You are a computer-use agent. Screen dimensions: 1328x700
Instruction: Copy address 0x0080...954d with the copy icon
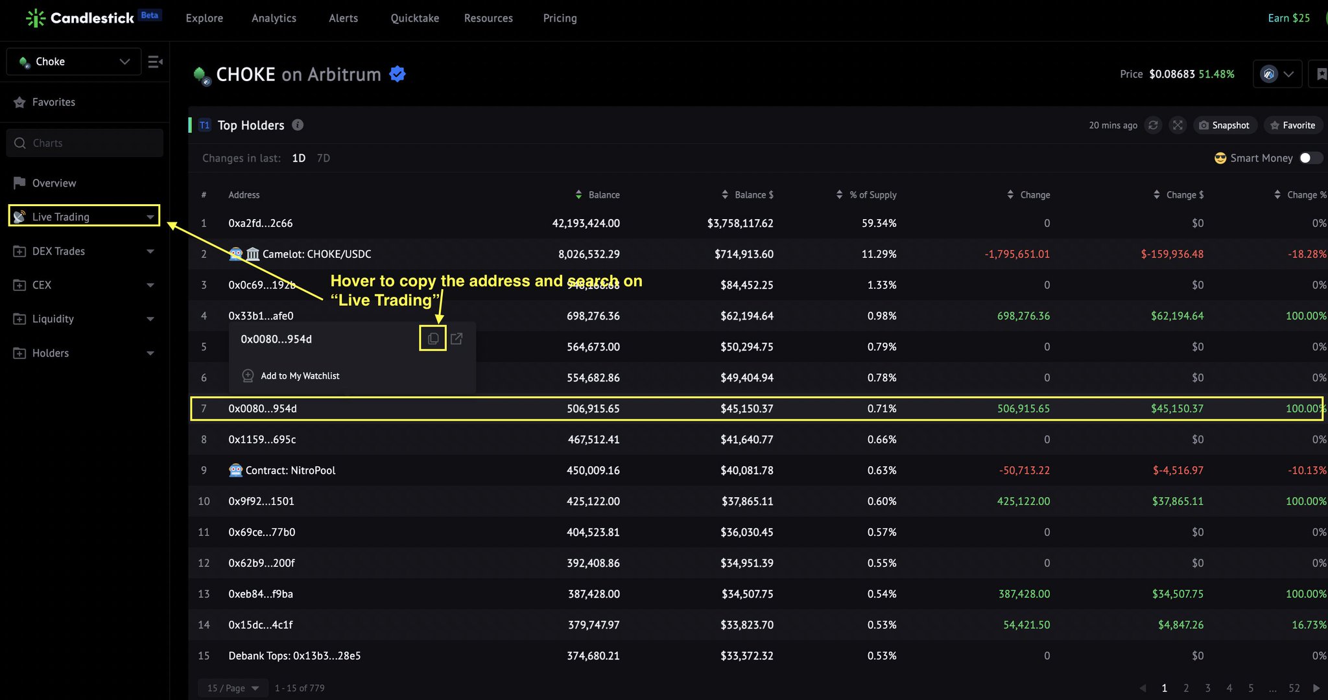pos(433,338)
